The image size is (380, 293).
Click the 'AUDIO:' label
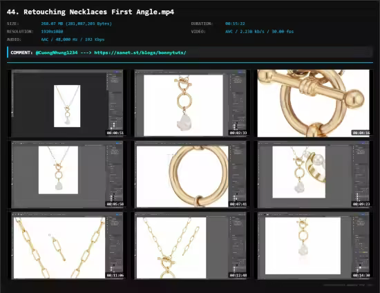pyautogui.click(x=14, y=39)
